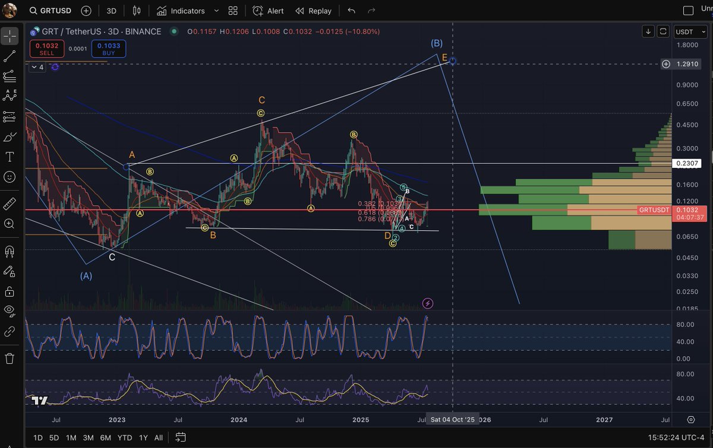
Task: Open the linked drawings sync tool
Action: coord(10,331)
